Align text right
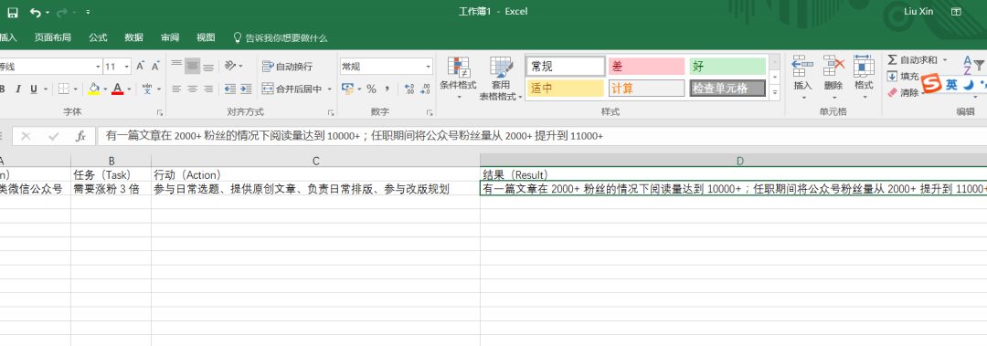 [x=208, y=89]
